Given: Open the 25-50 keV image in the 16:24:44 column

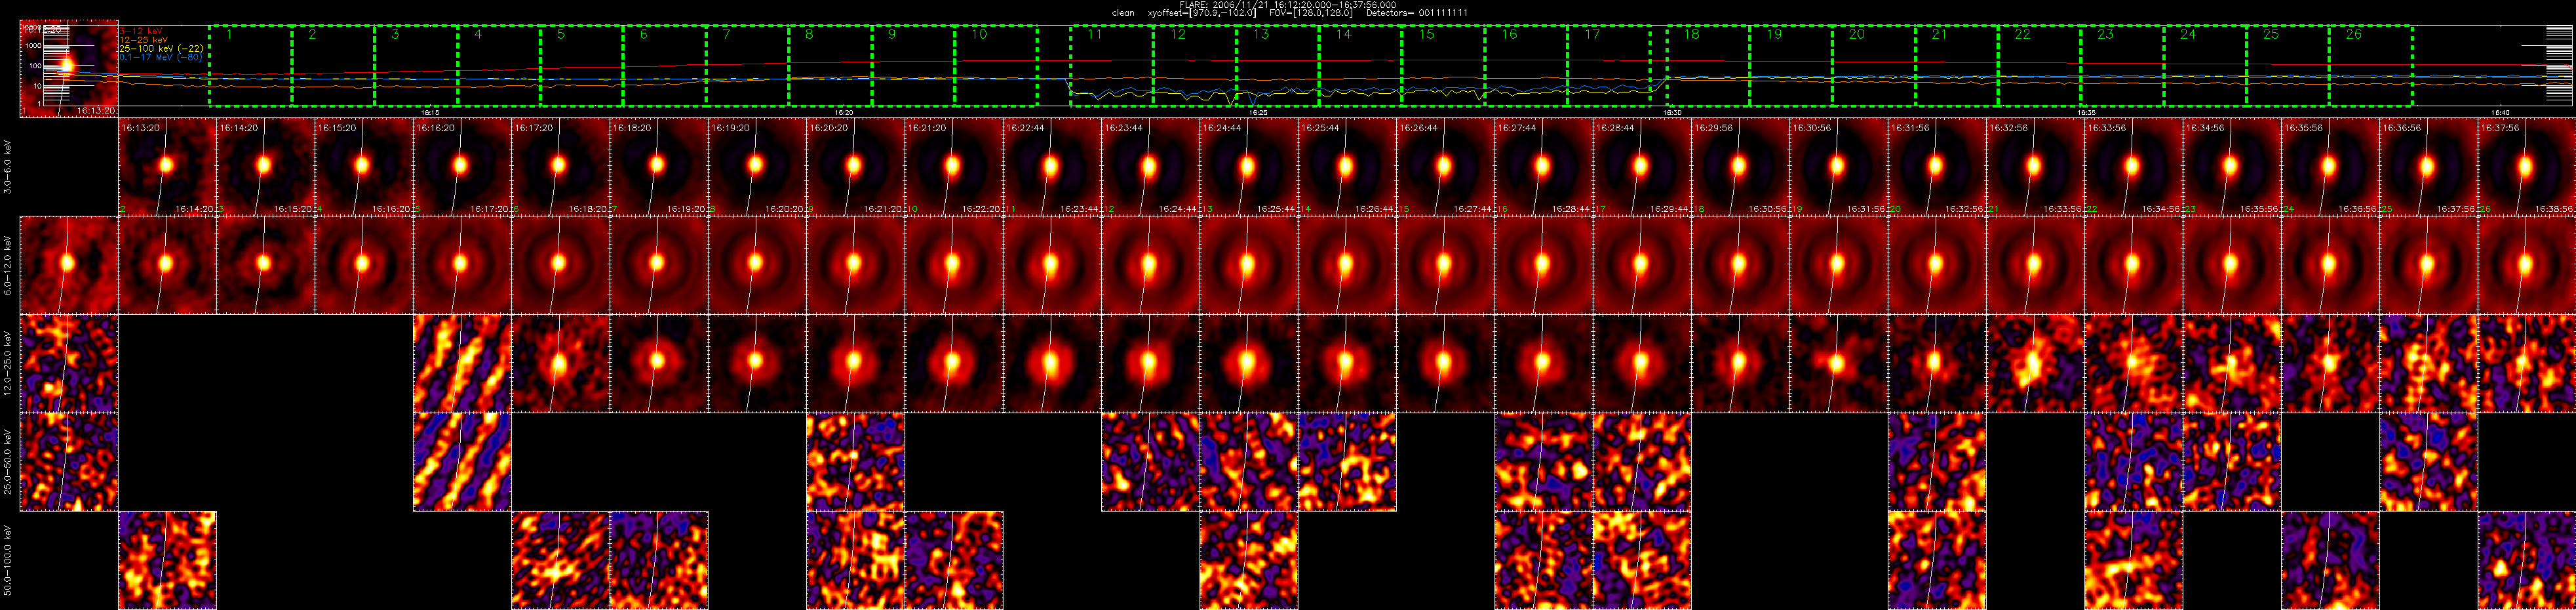Looking at the screenshot, I should 1249,462.
